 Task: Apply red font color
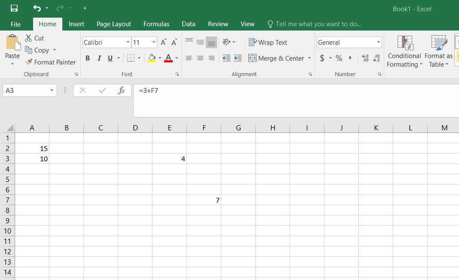click(169, 58)
